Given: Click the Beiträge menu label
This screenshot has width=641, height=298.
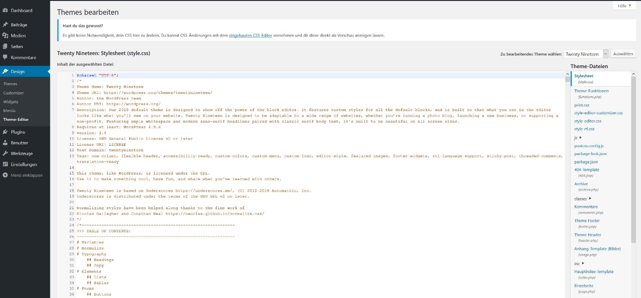Looking at the screenshot, I should [19, 25].
